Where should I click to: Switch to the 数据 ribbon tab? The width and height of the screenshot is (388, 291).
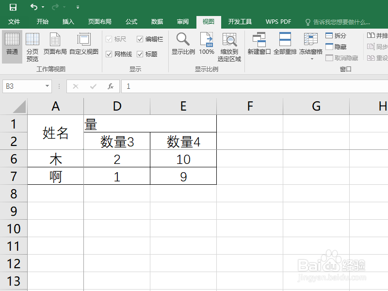click(157, 22)
